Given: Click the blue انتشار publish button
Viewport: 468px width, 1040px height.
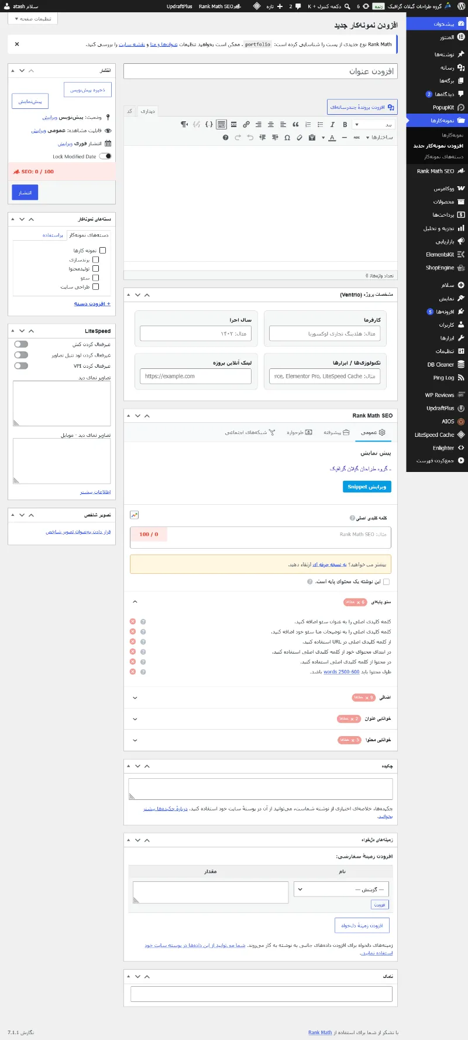Looking at the screenshot, I should 25,192.
